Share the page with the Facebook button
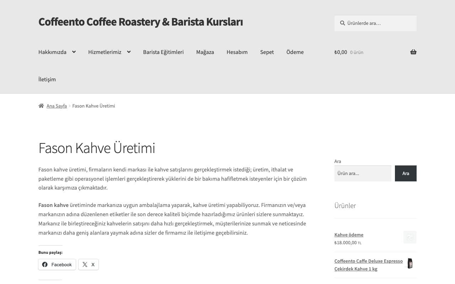 tap(57, 264)
